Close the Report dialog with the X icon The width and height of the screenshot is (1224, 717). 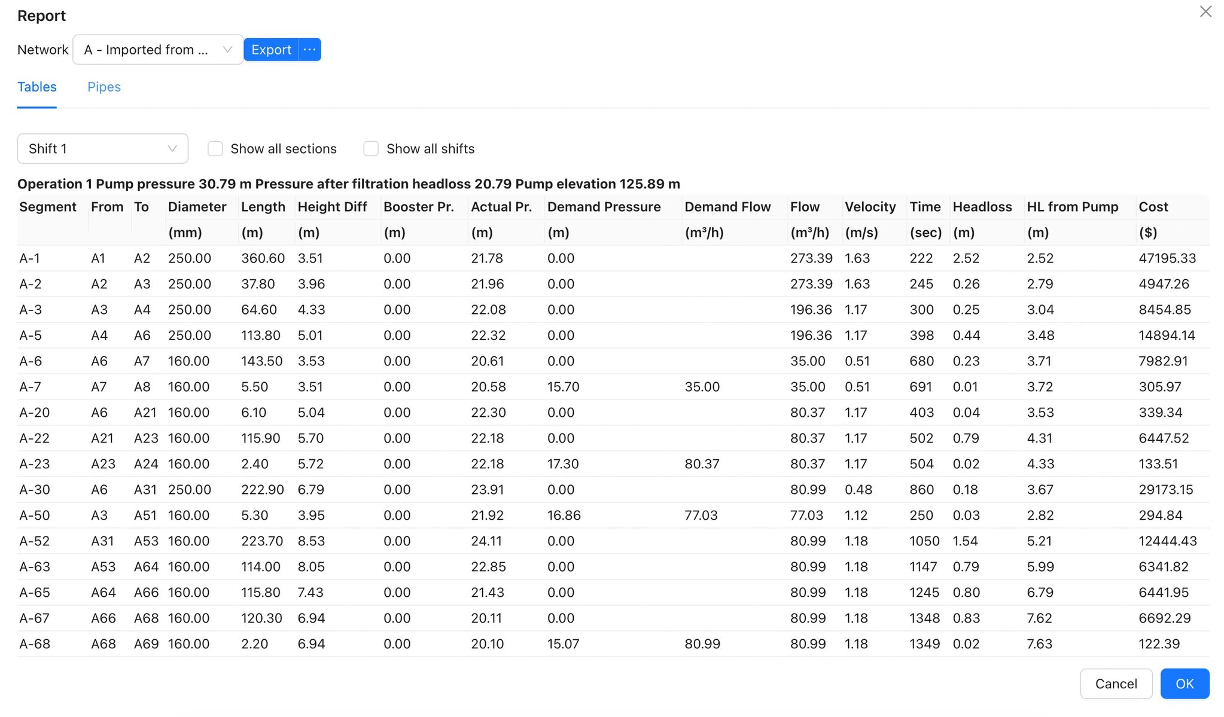1205,12
